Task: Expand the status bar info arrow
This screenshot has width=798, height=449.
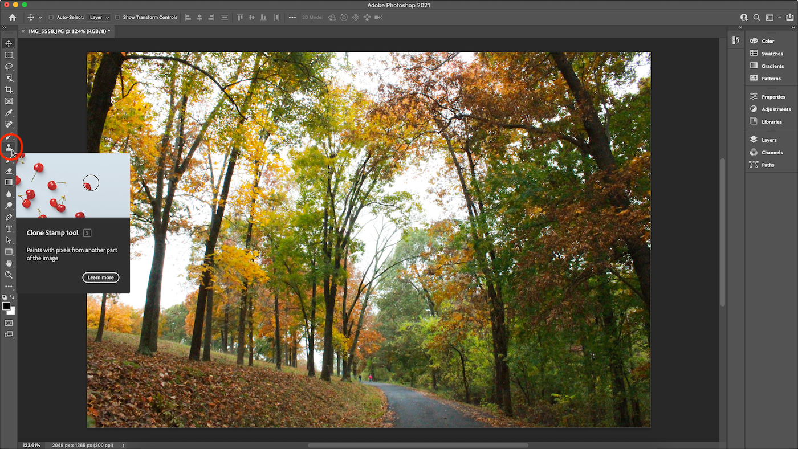Action: pos(123,445)
